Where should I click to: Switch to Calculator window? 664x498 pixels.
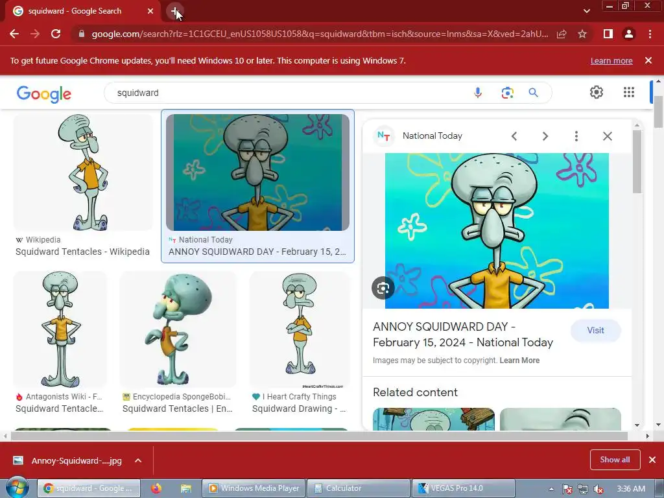(358, 488)
